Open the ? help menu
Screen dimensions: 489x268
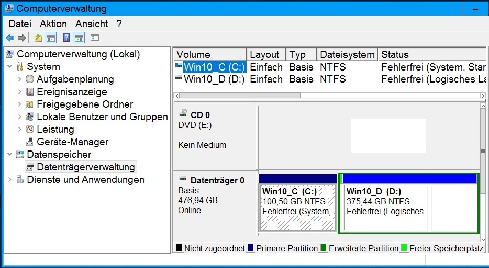pyautogui.click(x=119, y=24)
